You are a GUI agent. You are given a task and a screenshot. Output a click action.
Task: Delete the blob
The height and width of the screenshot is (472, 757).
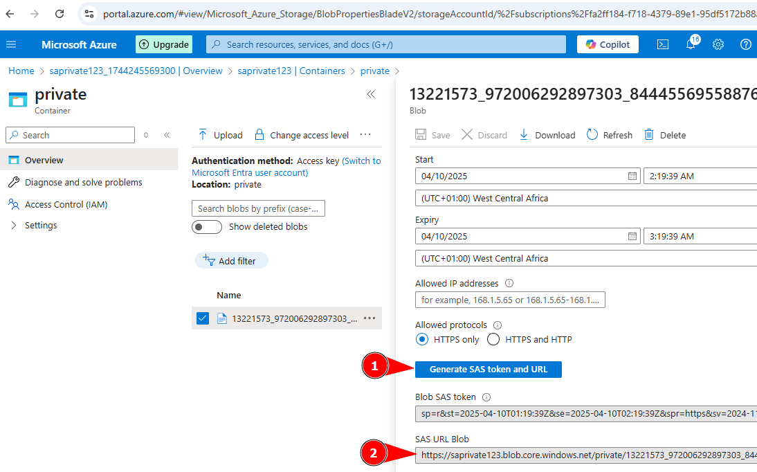click(x=665, y=135)
